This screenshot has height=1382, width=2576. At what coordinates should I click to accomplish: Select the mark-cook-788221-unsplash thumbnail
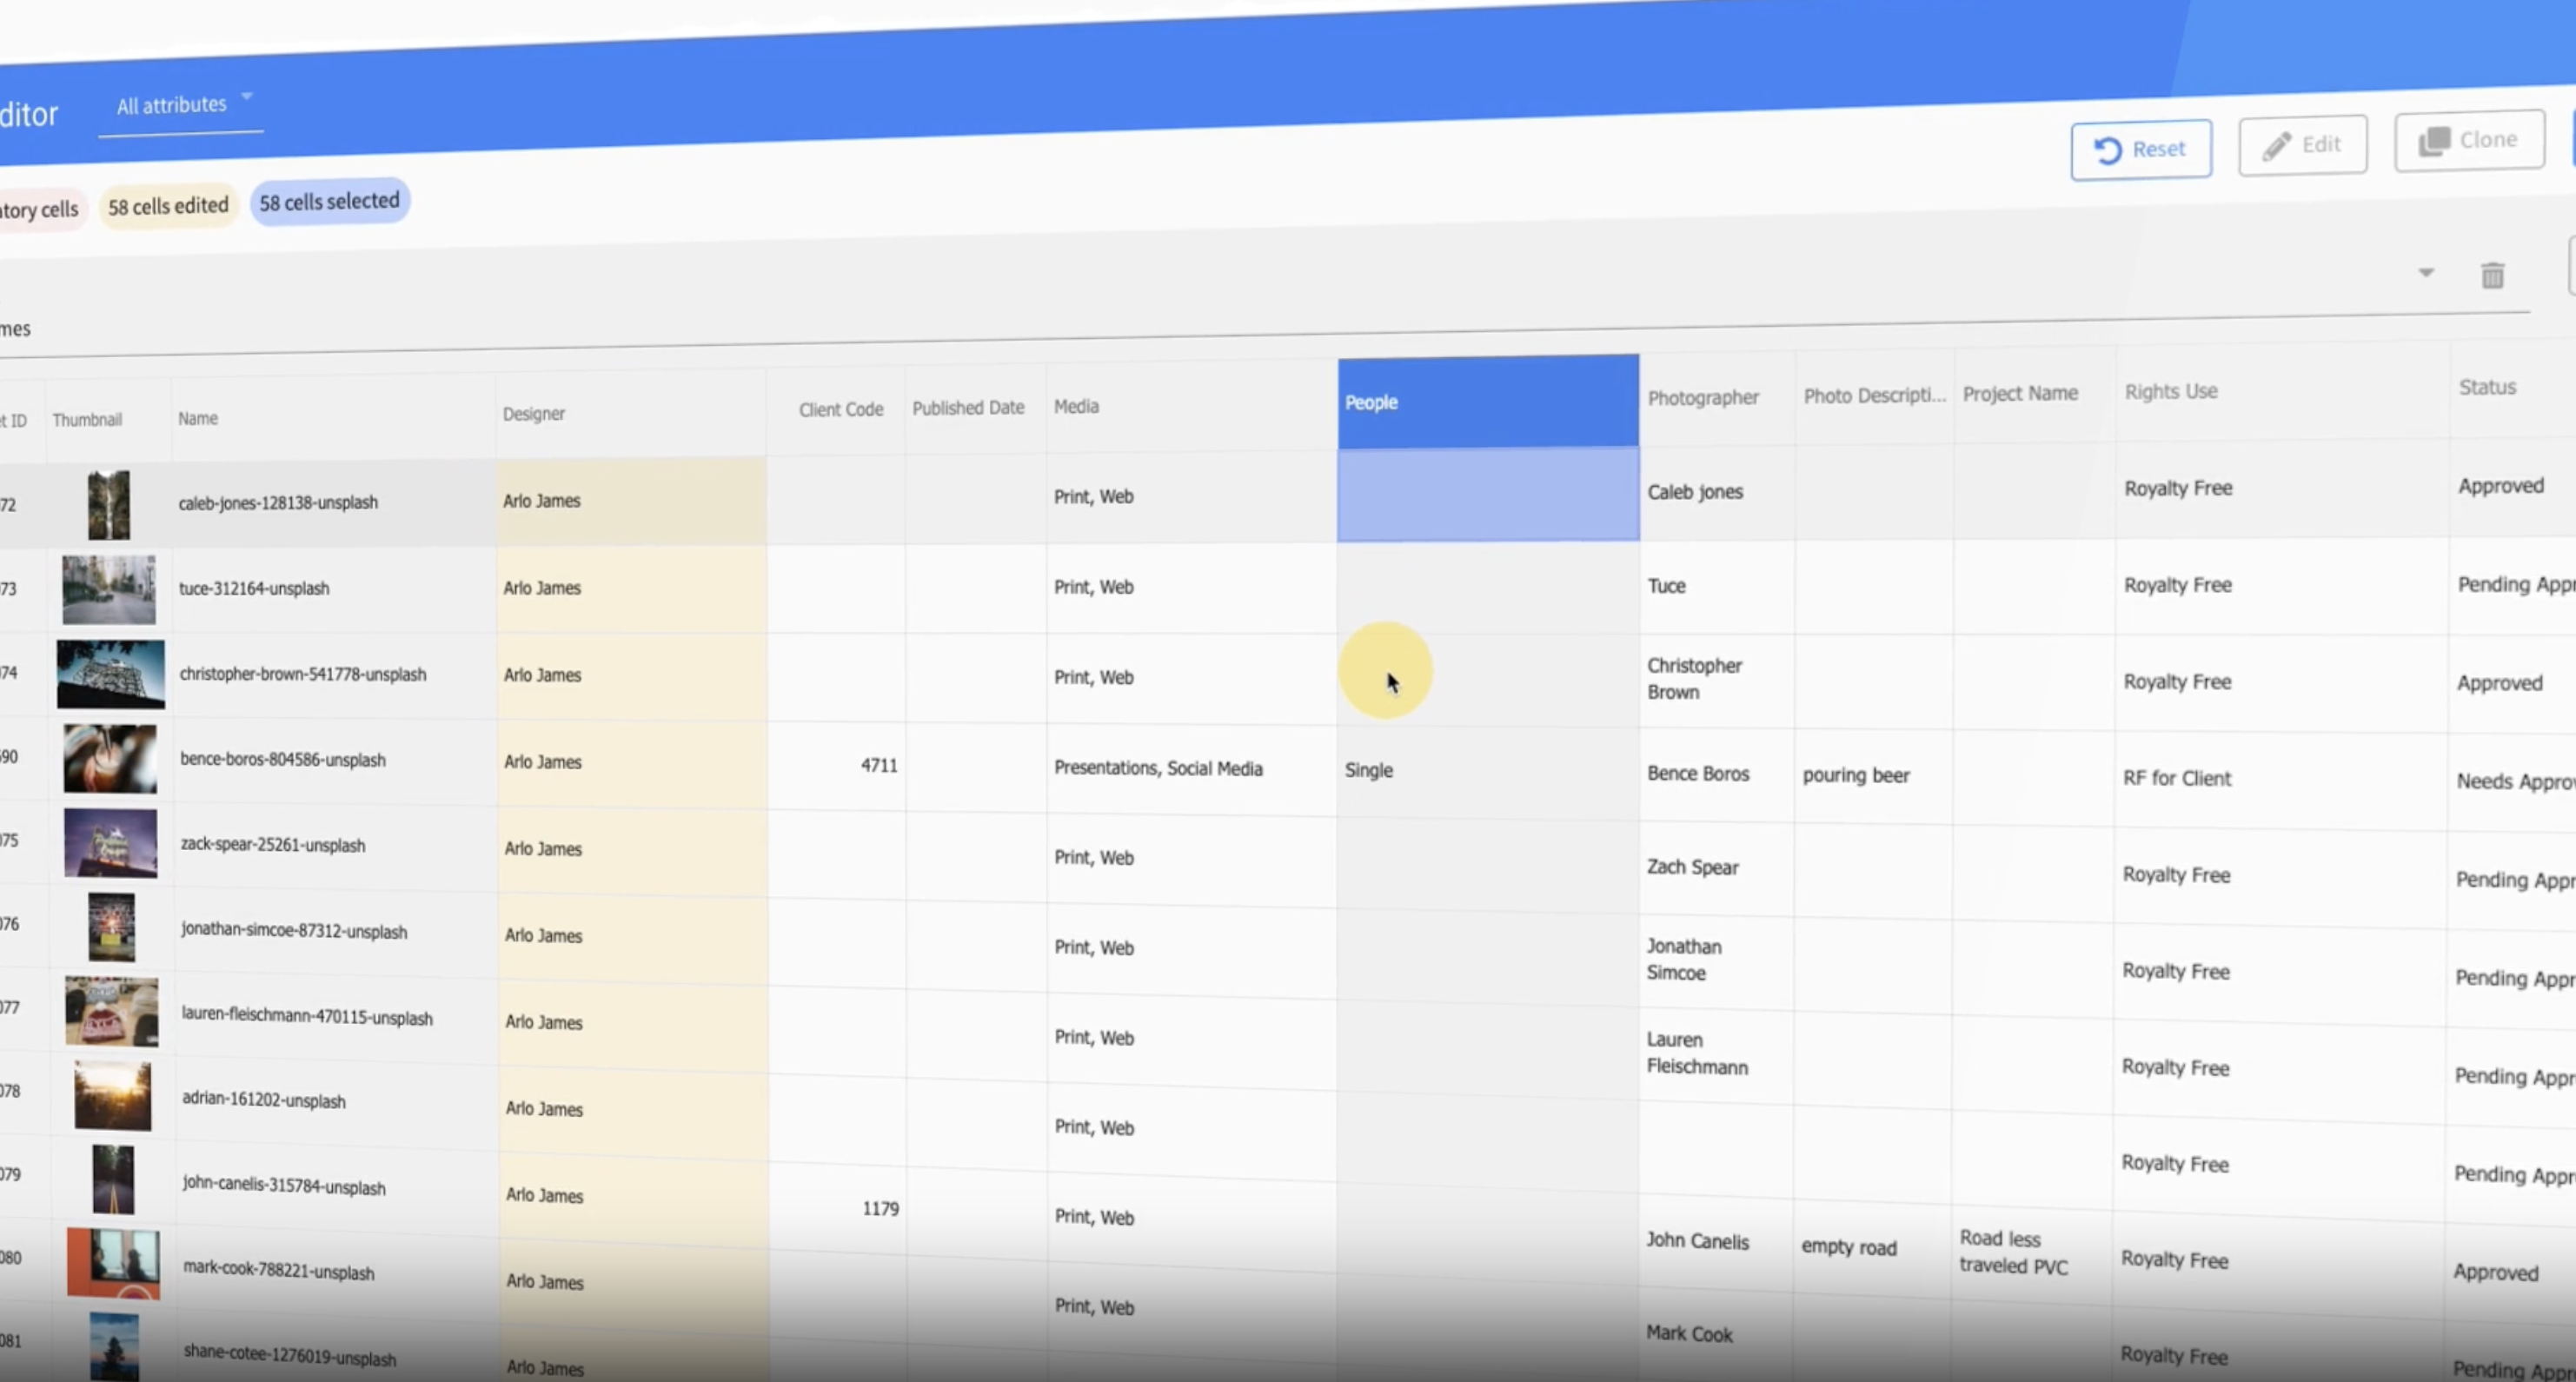(113, 1264)
